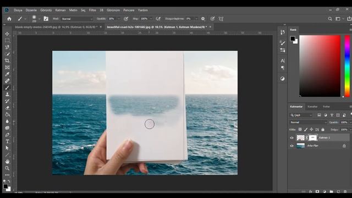The image size is (352, 198).
Task: Open the Dosya menu
Action: click(x=18, y=10)
